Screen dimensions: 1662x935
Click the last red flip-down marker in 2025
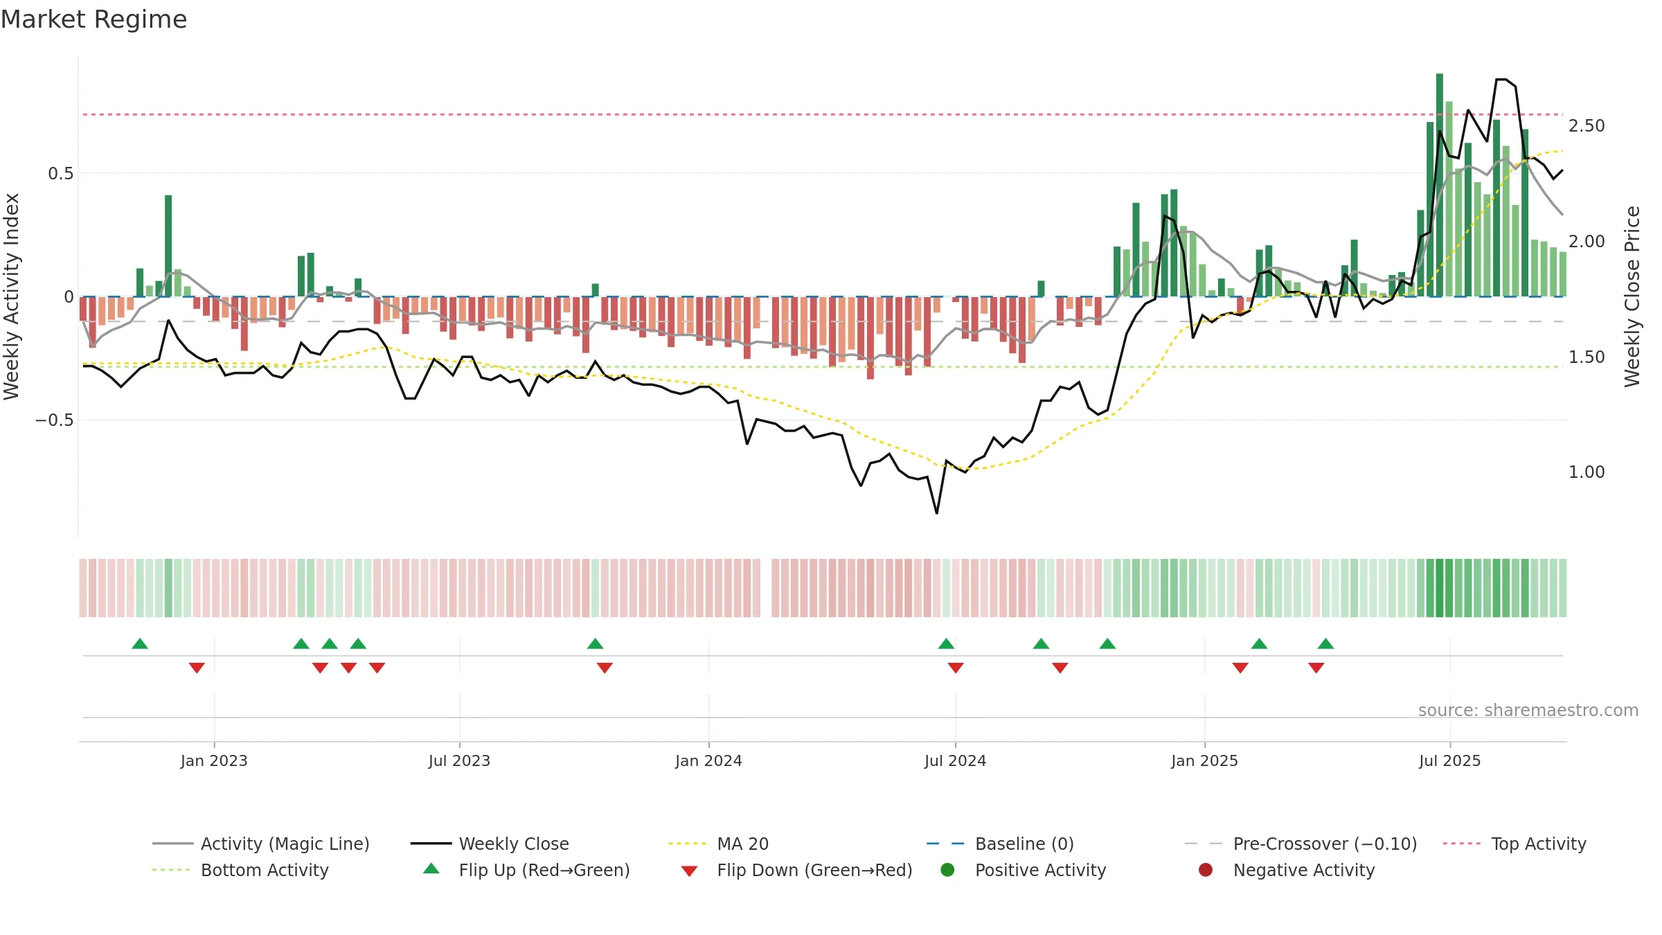(1316, 668)
